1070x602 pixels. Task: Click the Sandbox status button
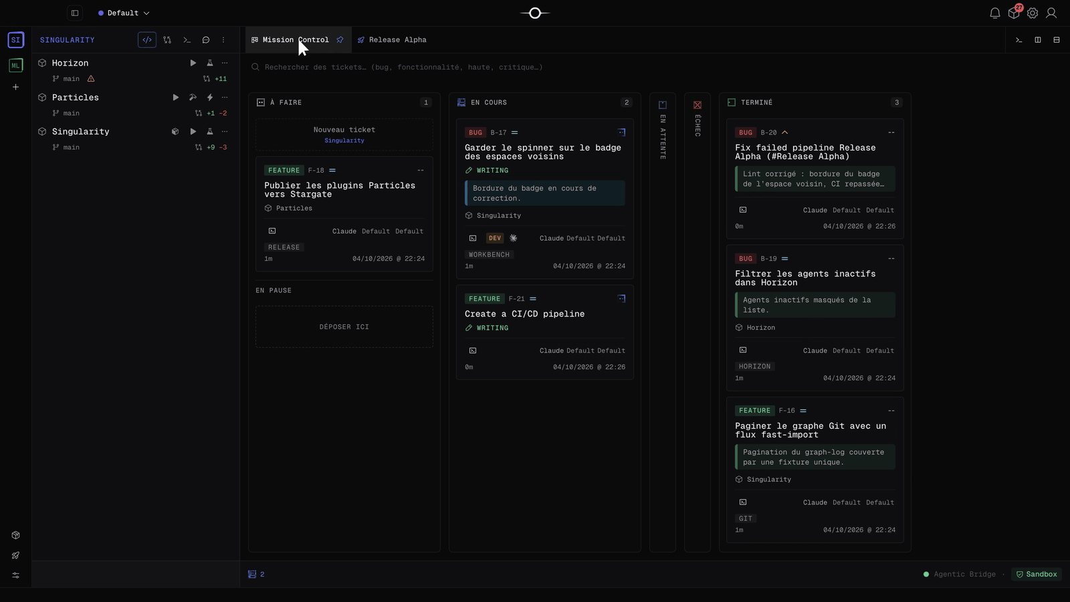[1037, 575]
